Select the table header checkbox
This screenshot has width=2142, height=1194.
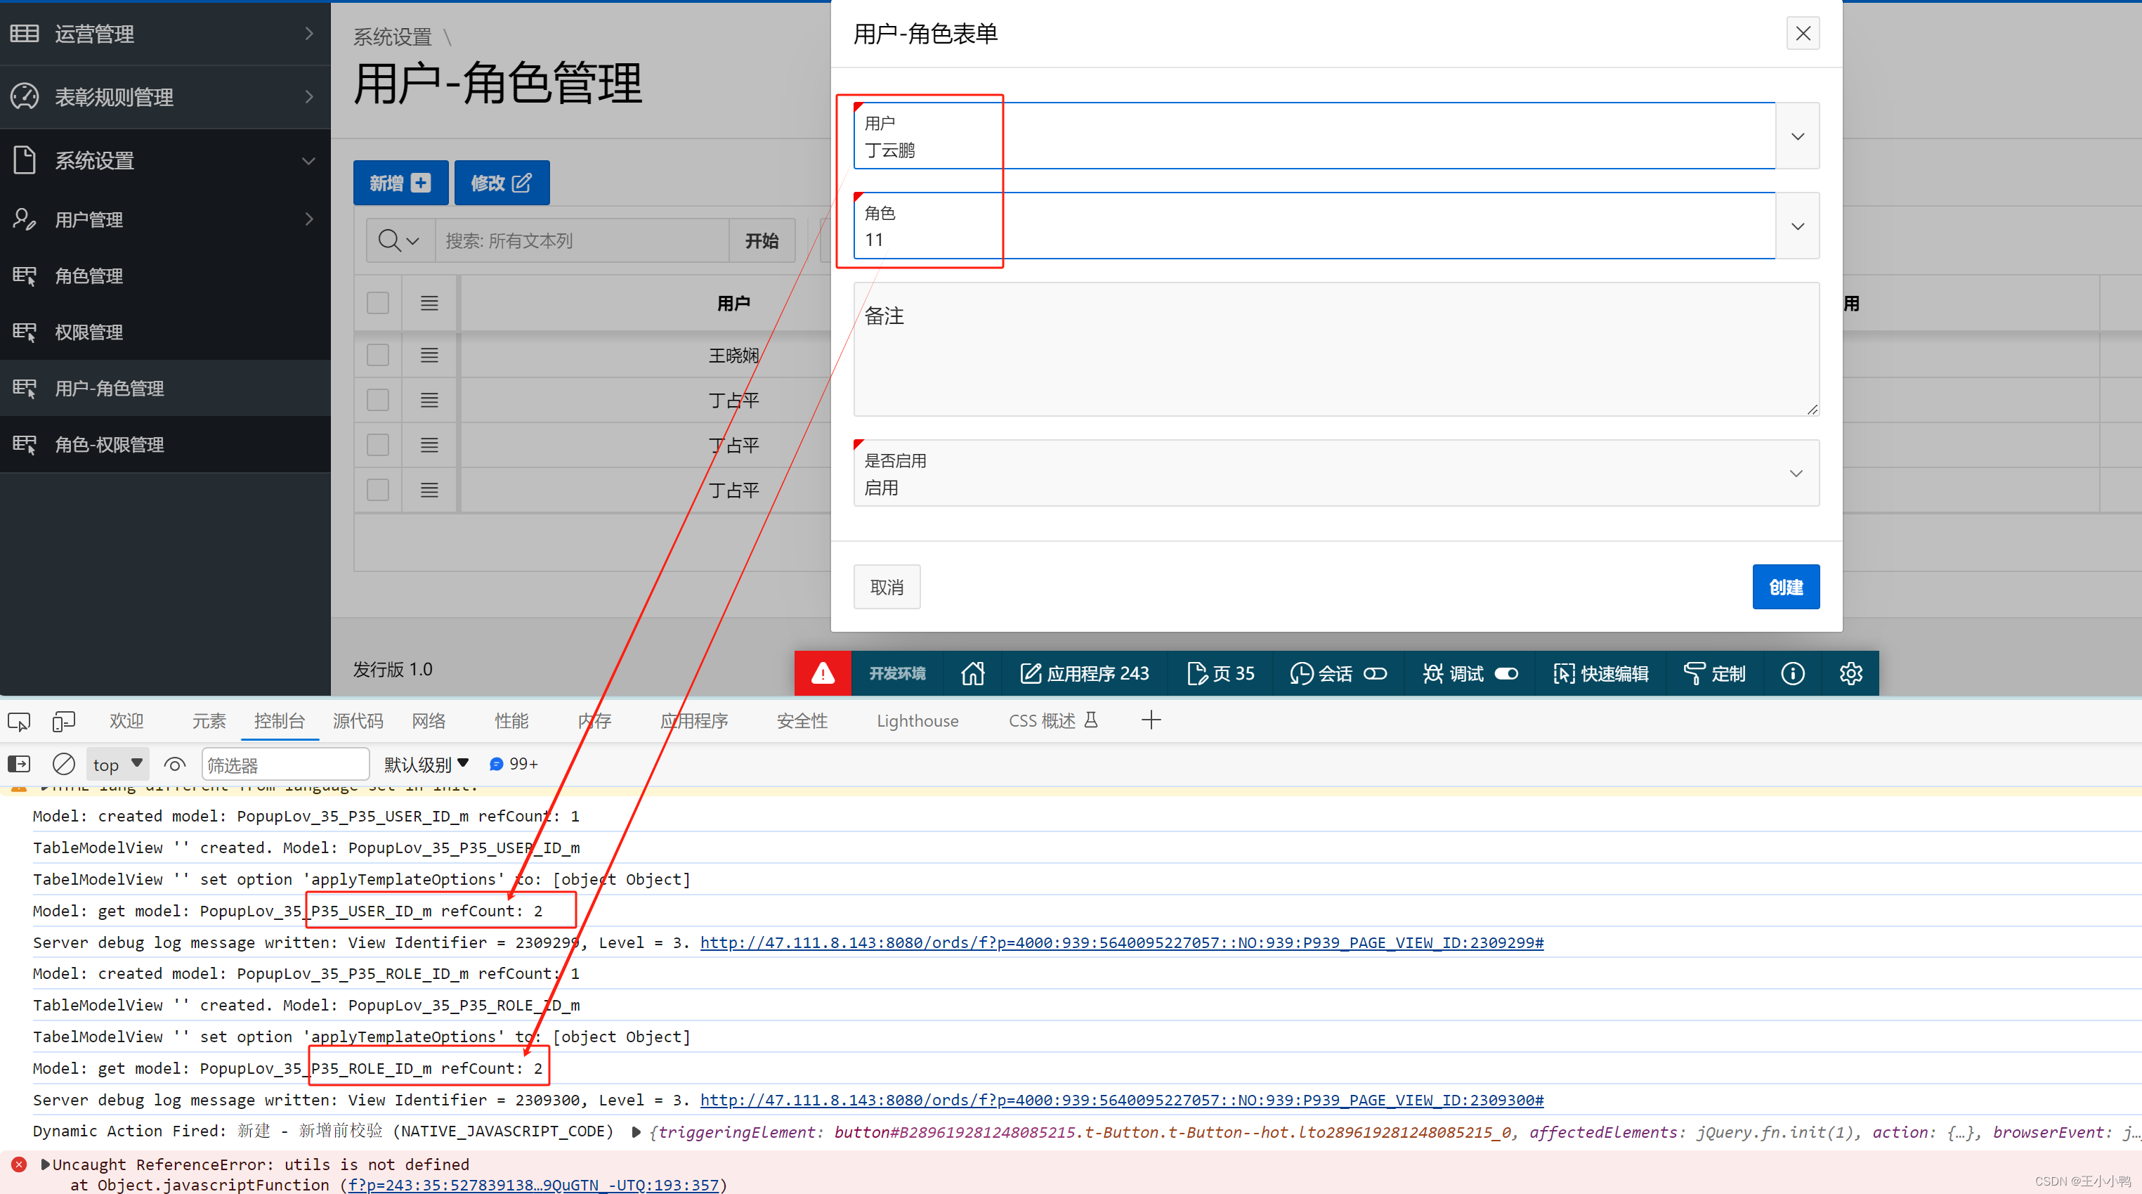tap(379, 303)
